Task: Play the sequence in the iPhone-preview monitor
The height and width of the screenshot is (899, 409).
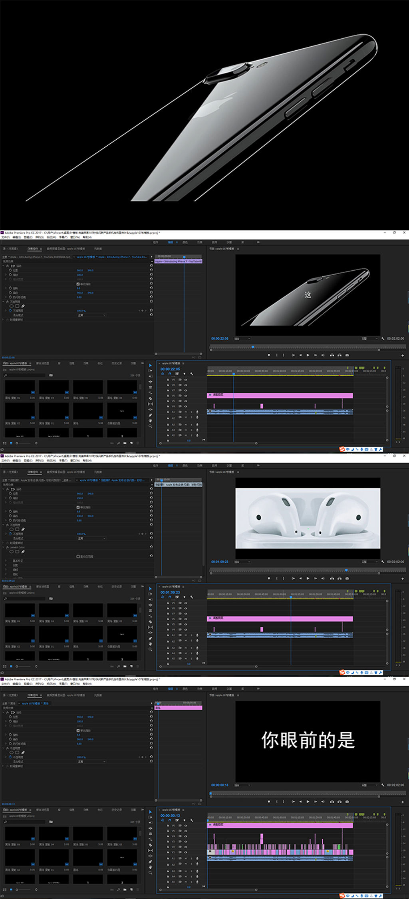Action: 308,355
